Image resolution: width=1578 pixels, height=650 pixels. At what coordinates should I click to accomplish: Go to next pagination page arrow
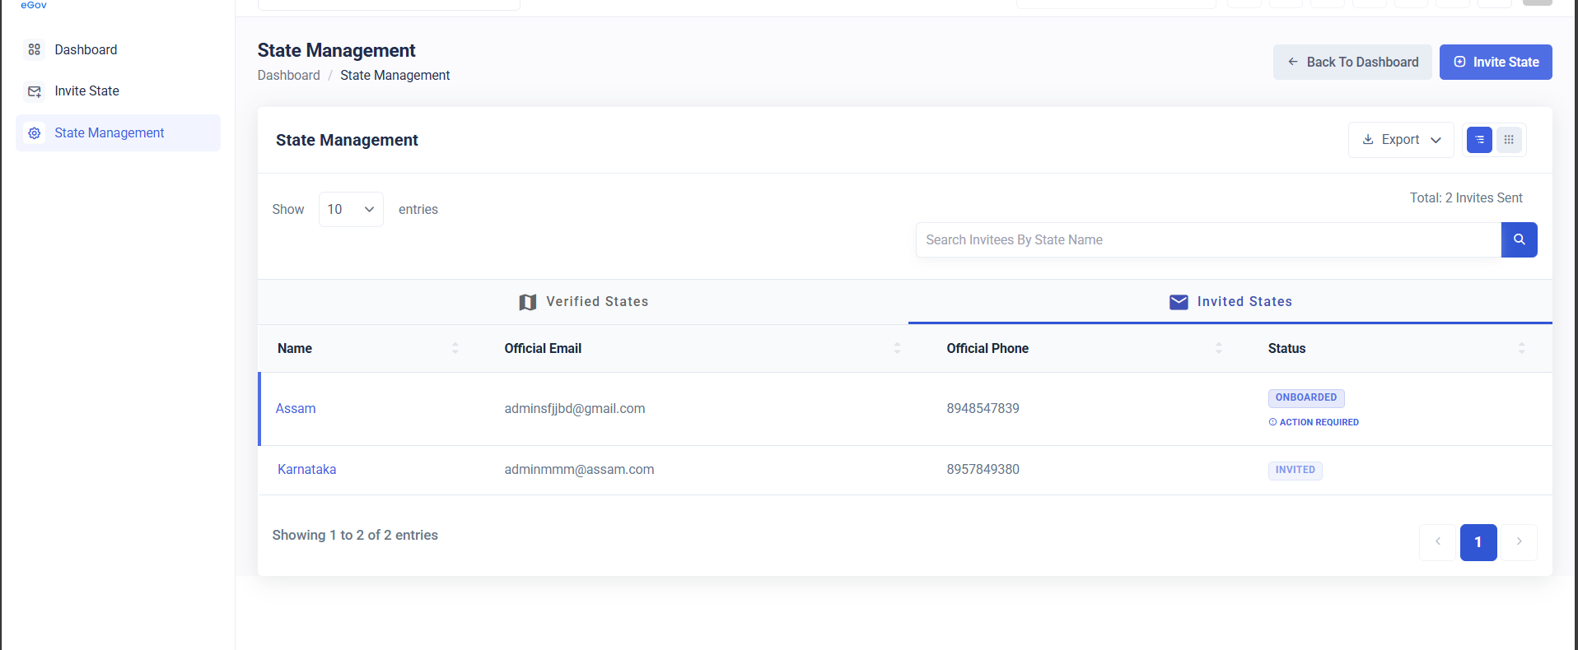pos(1519,542)
